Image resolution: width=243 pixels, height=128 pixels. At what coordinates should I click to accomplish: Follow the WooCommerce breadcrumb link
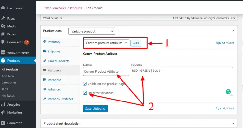coord(55,8)
